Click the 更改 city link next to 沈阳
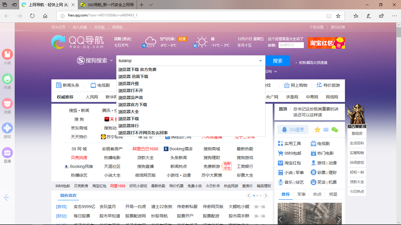This screenshot has height=225, width=401. tap(127, 39)
